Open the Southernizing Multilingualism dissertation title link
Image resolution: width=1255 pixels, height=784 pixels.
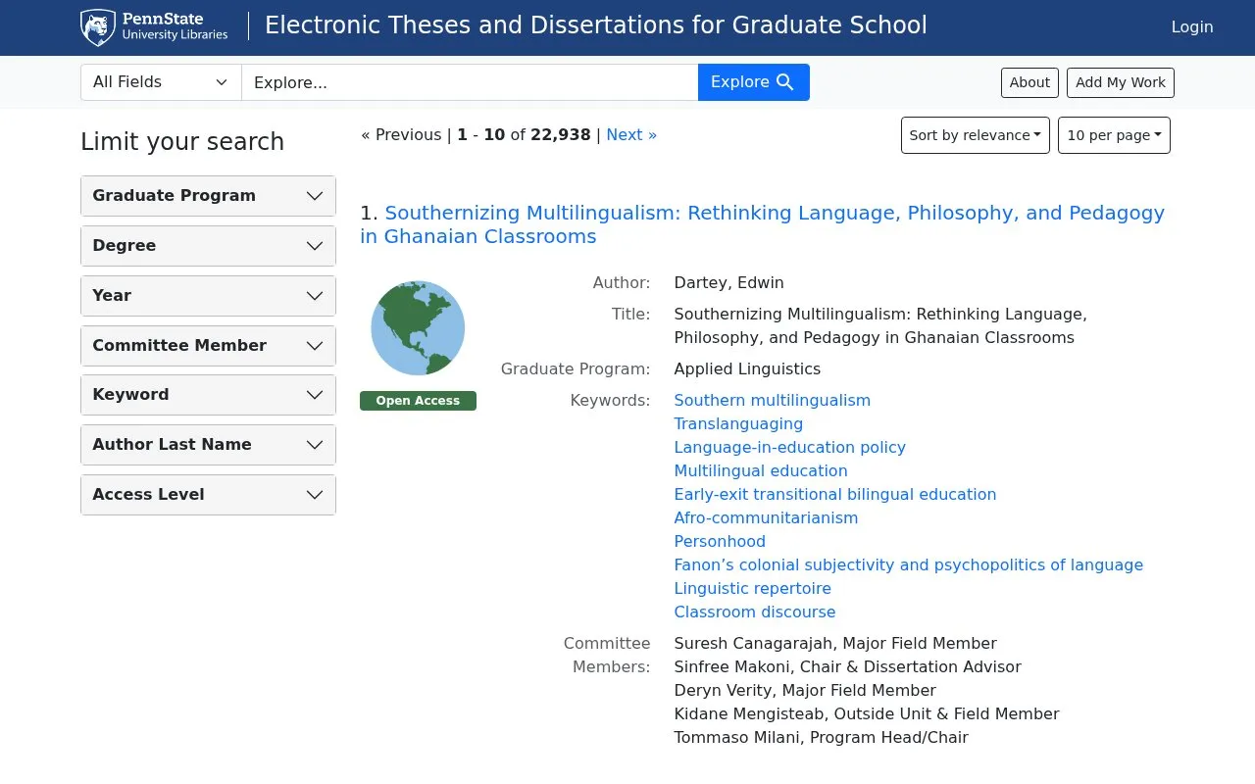[x=762, y=224]
